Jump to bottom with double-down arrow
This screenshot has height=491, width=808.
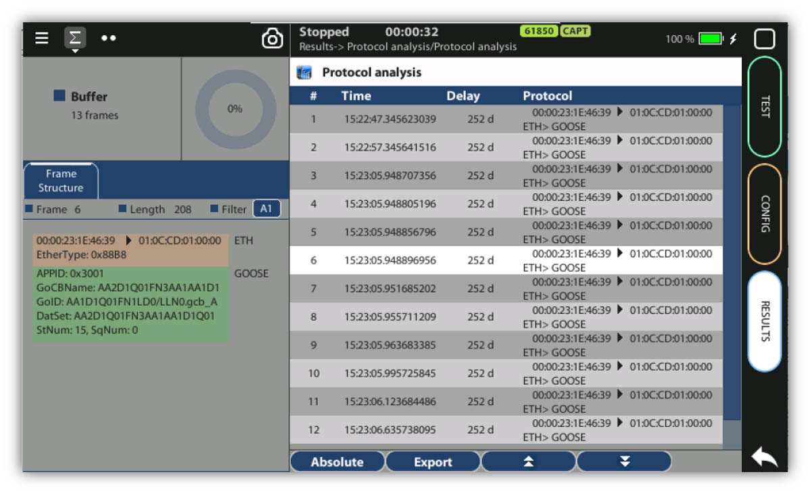click(624, 462)
